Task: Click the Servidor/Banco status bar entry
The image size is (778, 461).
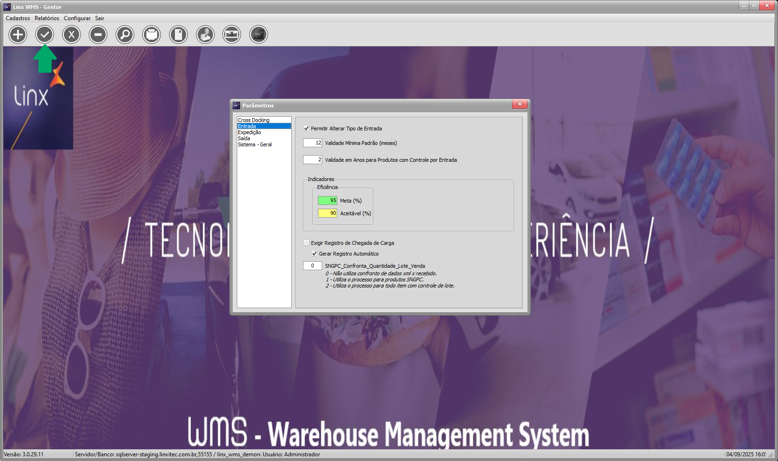Action: [x=167, y=454]
